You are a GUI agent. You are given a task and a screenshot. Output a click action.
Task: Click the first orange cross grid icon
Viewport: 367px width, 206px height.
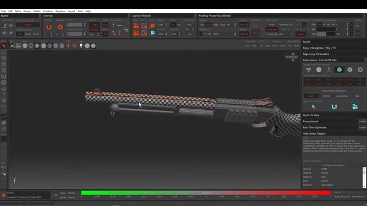click(x=68, y=46)
